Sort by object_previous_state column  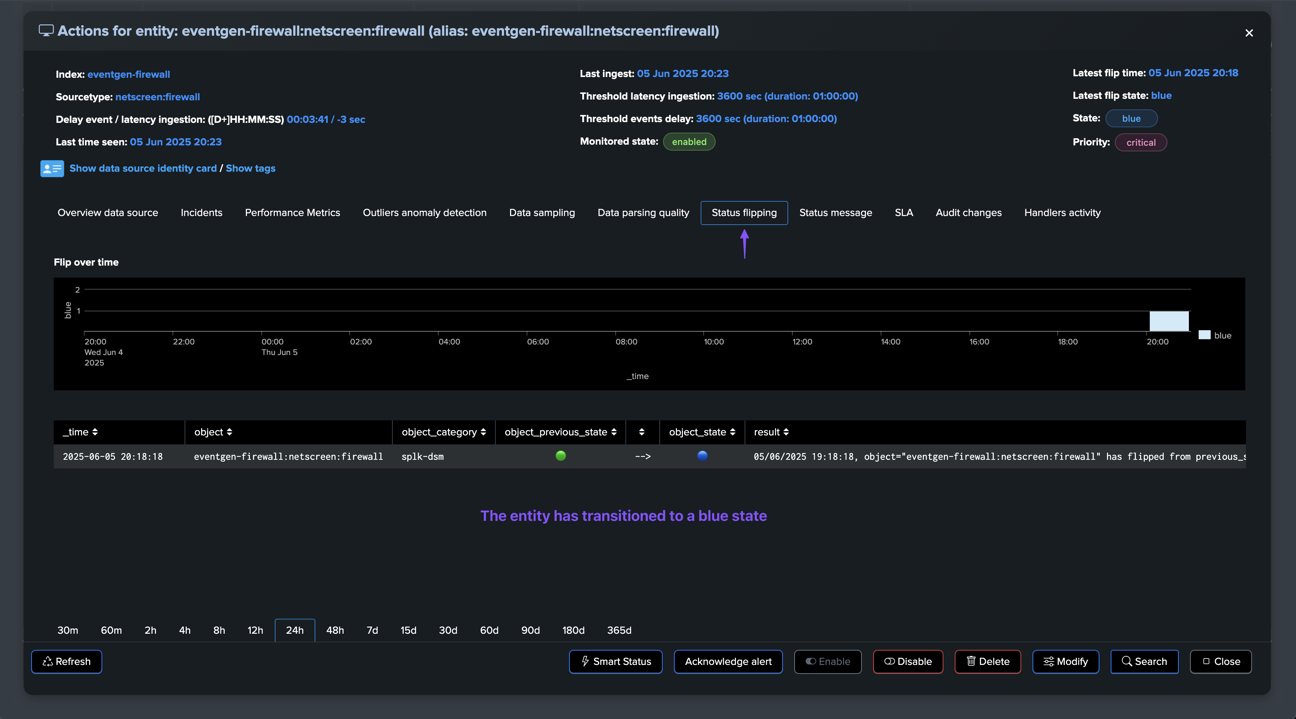[x=560, y=432]
